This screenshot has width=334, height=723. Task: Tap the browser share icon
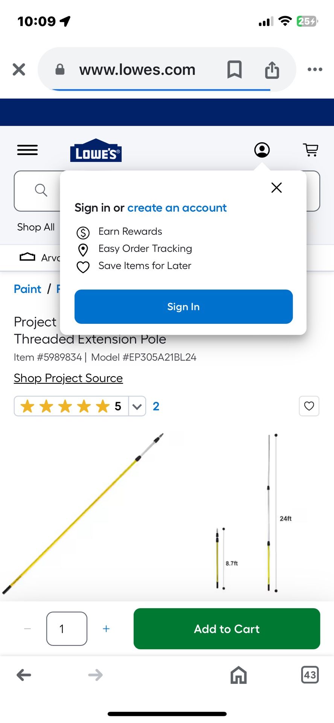click(x=272, y=70)
